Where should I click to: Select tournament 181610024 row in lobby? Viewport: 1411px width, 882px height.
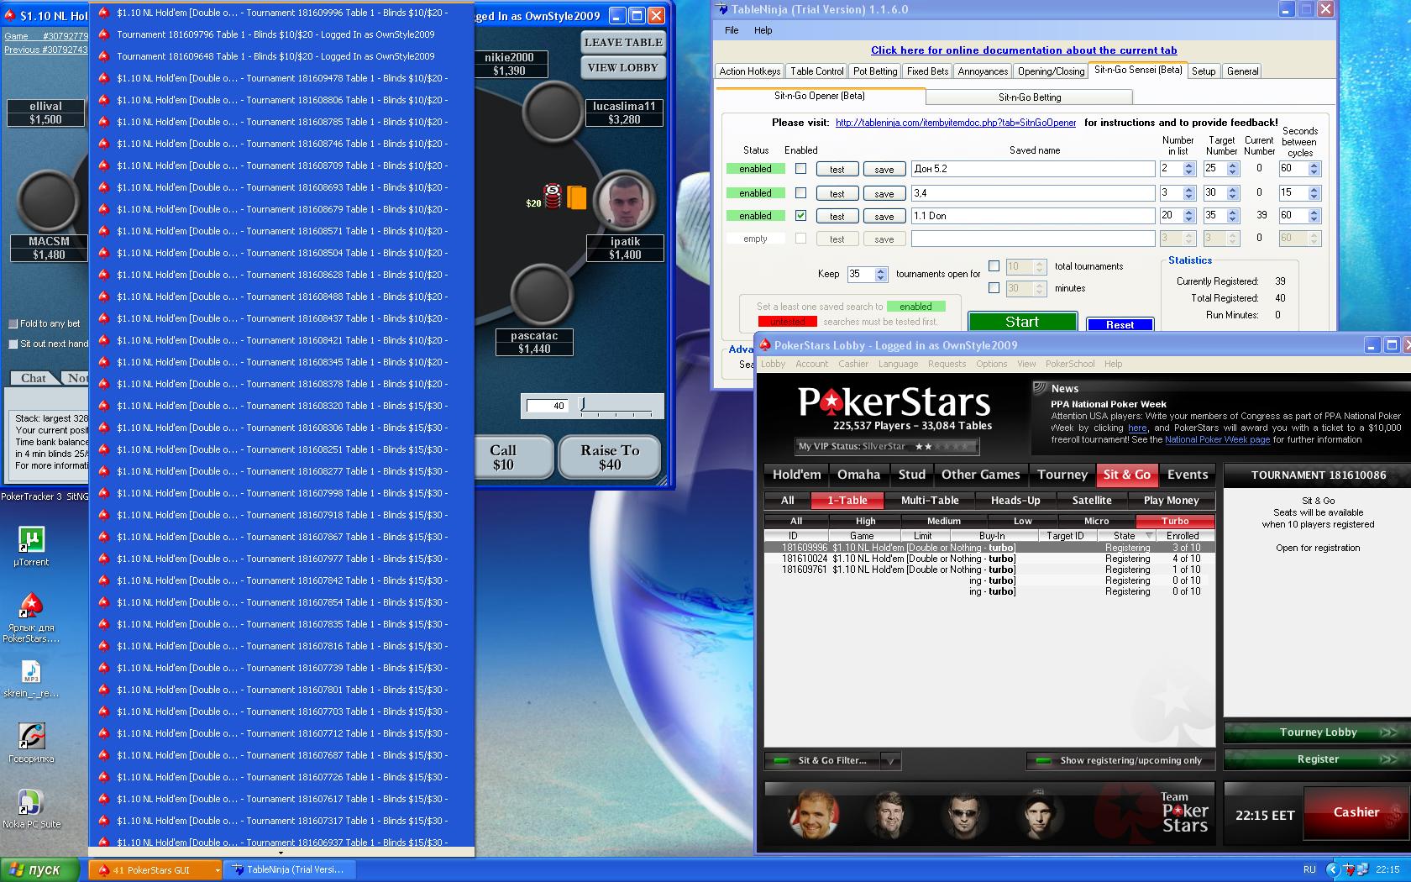[x=989, y=559]
